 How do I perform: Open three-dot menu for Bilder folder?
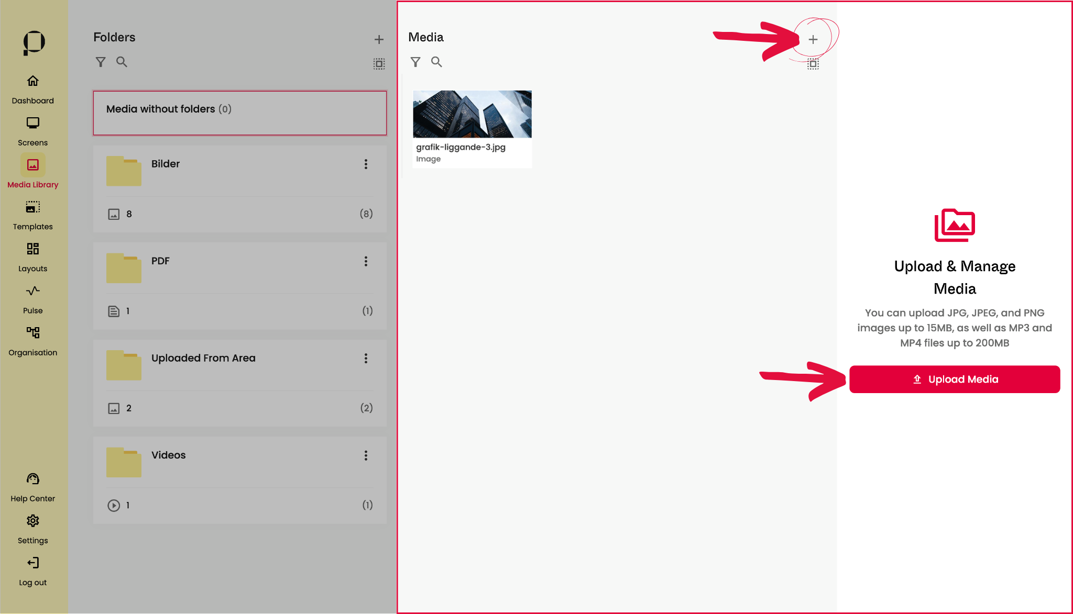click(366, 164)
